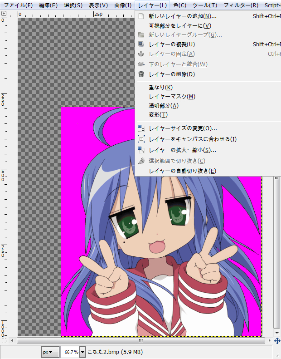Toggle the quick mask button
281x359 pixels.
4,341
